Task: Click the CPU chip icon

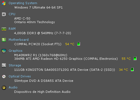Action: click(4, 14)
